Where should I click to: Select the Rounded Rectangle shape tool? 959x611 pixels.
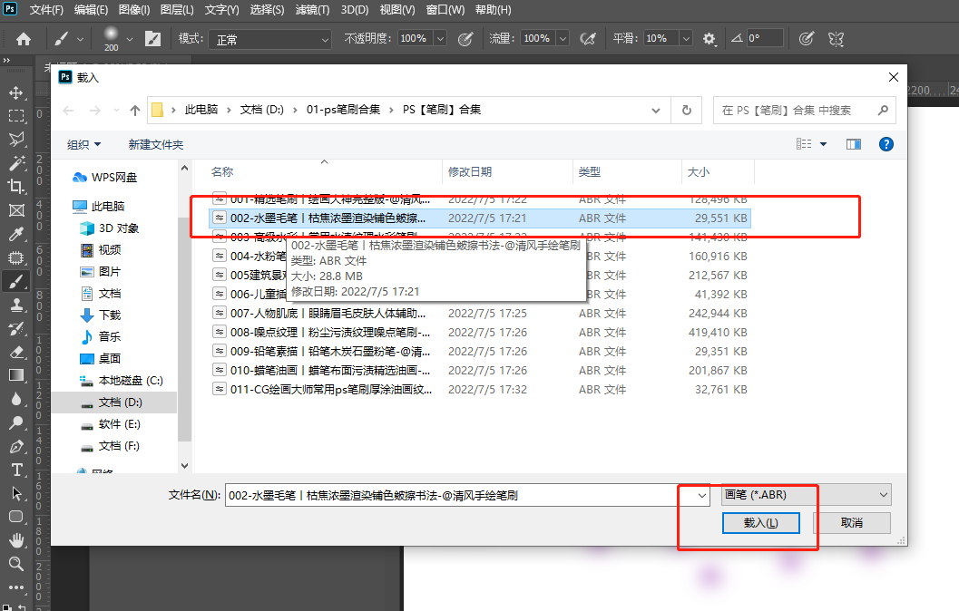[16, 517]
